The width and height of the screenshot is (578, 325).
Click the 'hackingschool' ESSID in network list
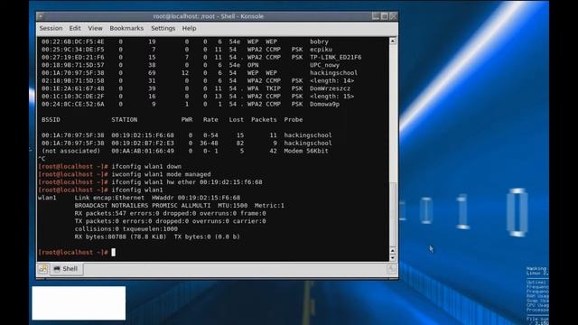pos(333,73)
